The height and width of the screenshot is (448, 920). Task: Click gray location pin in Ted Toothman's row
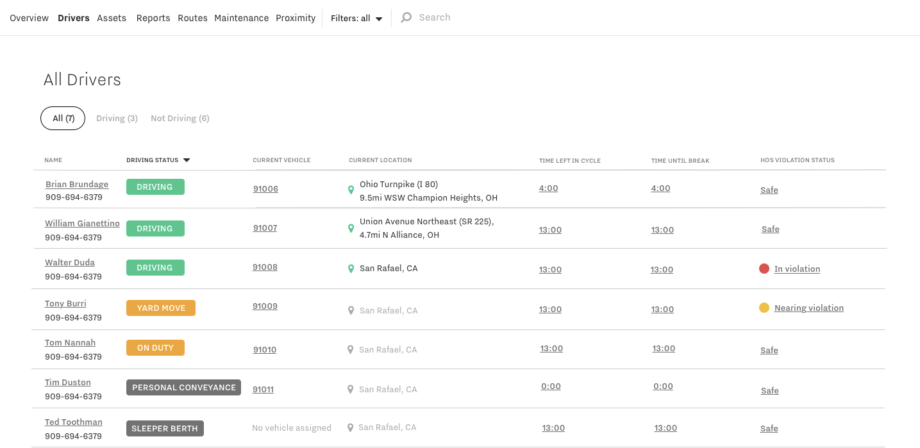click(x=350, y=427)
